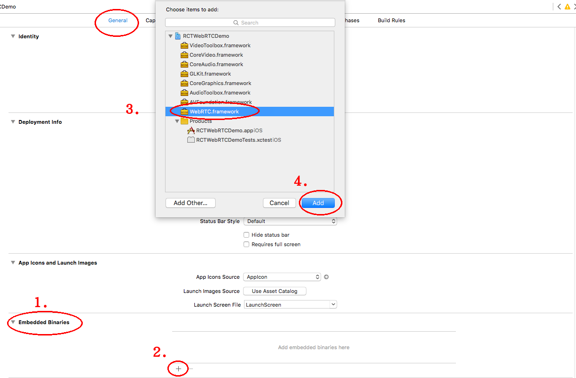Select the RCTWebRTCDemo.app product icon
The height and width of the screenshot is (378, 576).
pyautogui.click(x=191, y=130)
